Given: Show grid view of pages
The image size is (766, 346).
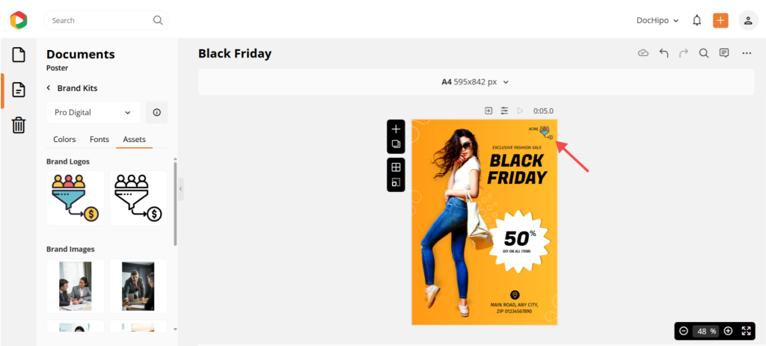Looking at the screenshot, I should pyautogui.click(x=396, y=167).
